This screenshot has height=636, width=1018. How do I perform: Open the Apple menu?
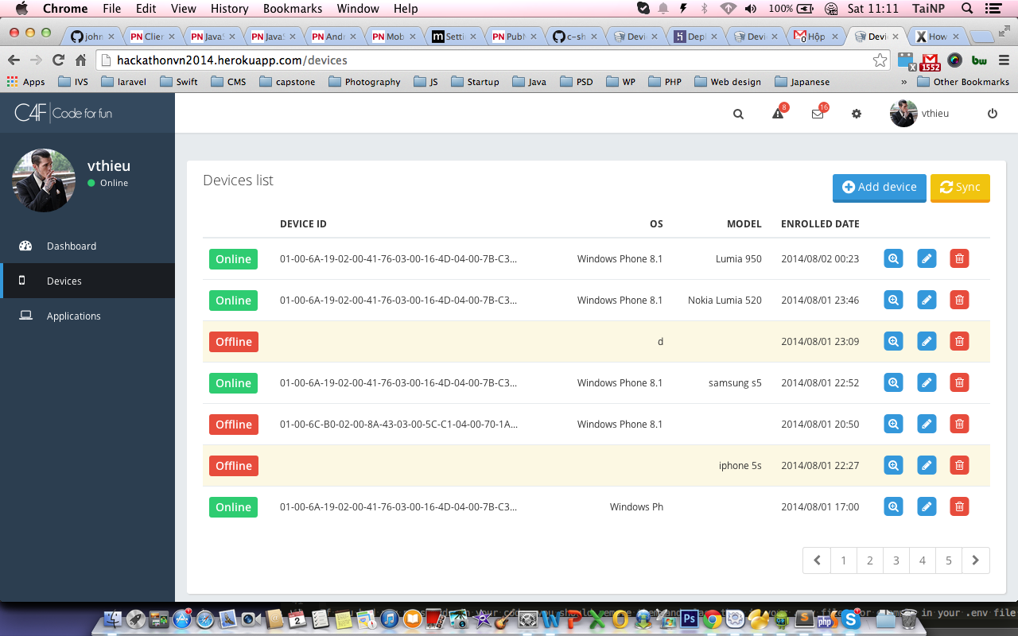coord(21,9)
